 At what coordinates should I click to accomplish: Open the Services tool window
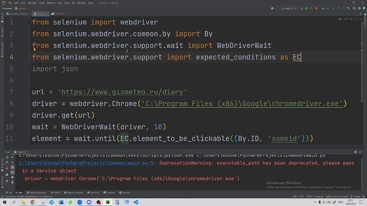click(124, 193)
